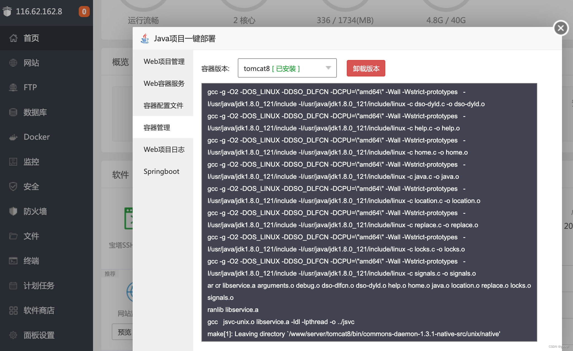573x351 pixels.
Task: Click the panel logo next to server IP
Action: 7,11
